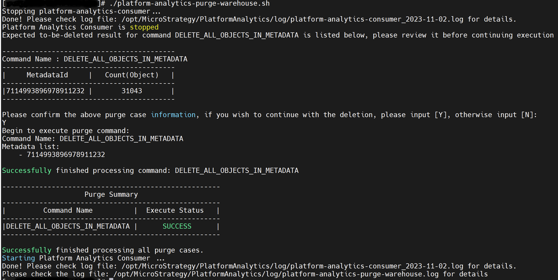The image size is (558, 280).
Task: Click the [Y] option in confirmation prompt
Action: [440, 115]
